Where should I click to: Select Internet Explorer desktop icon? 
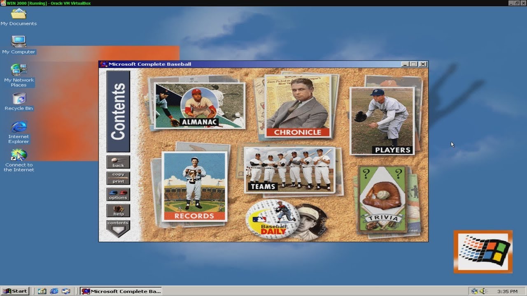(19, 132)
